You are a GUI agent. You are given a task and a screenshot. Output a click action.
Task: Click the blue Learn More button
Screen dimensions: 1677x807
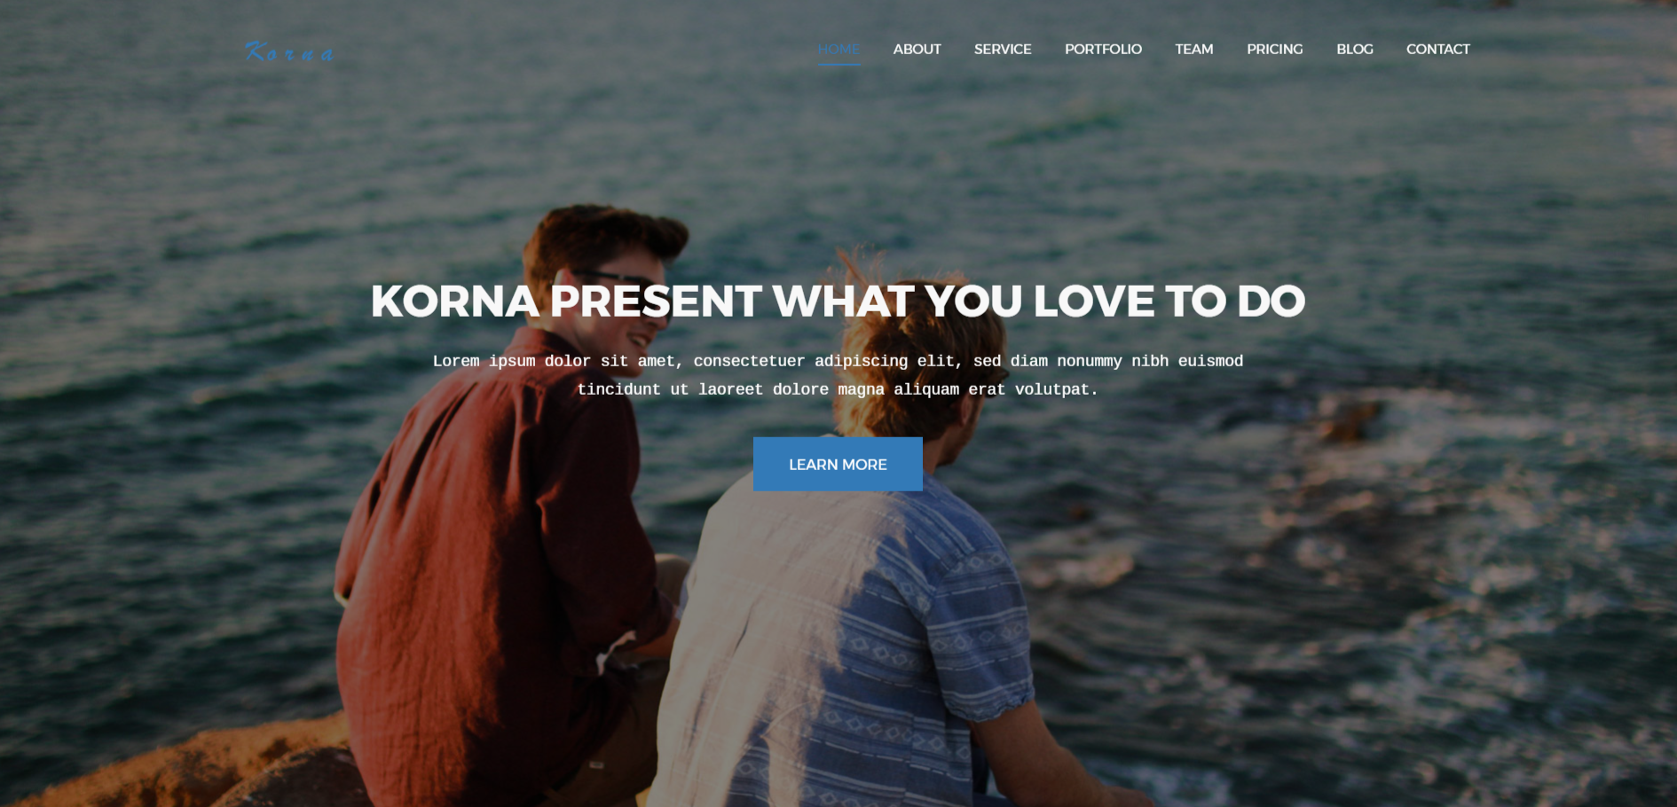click(838, 464)
